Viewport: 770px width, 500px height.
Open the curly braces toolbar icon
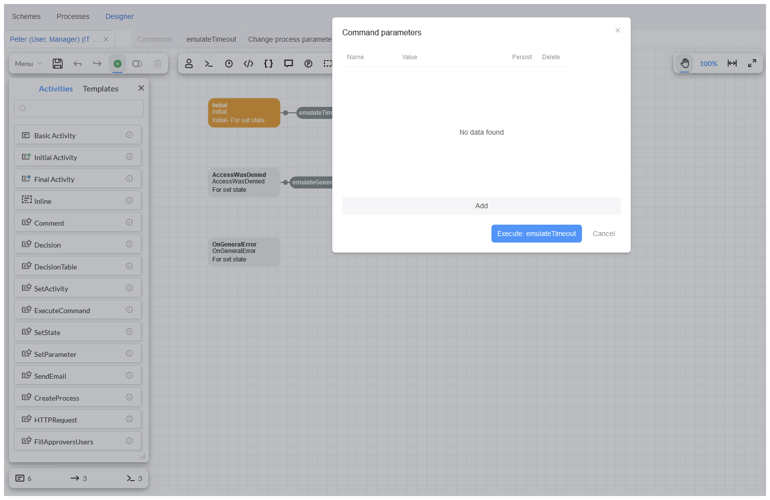pyautogui.click(x=269, y=64)
